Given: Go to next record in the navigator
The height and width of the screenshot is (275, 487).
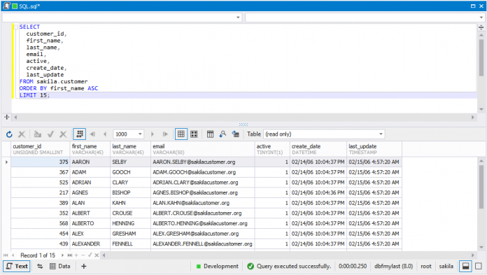Looking at the screenshot, I should pyautogui.click(x=62, y=255).
